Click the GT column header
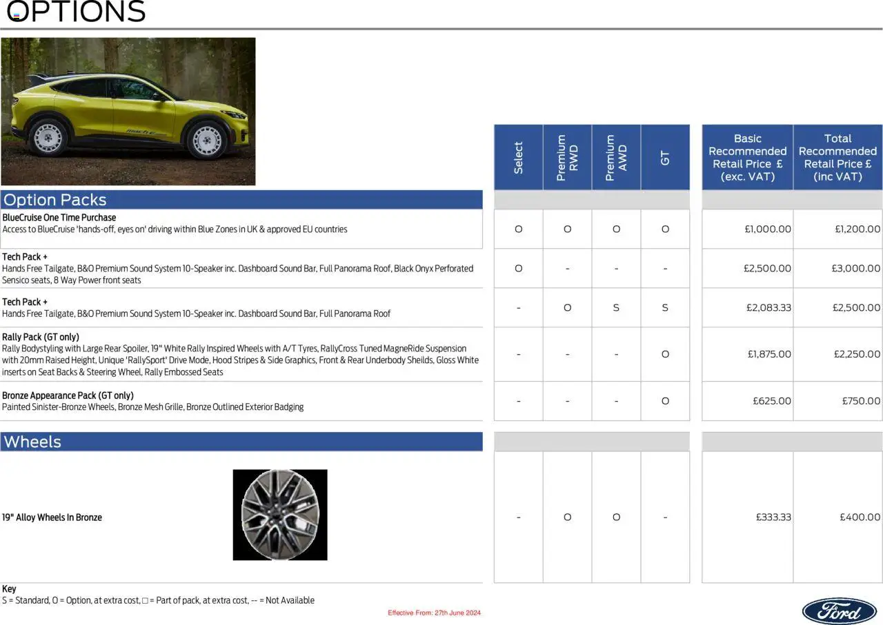This screenshot has width=883, height=625. [x=665, y=157]
